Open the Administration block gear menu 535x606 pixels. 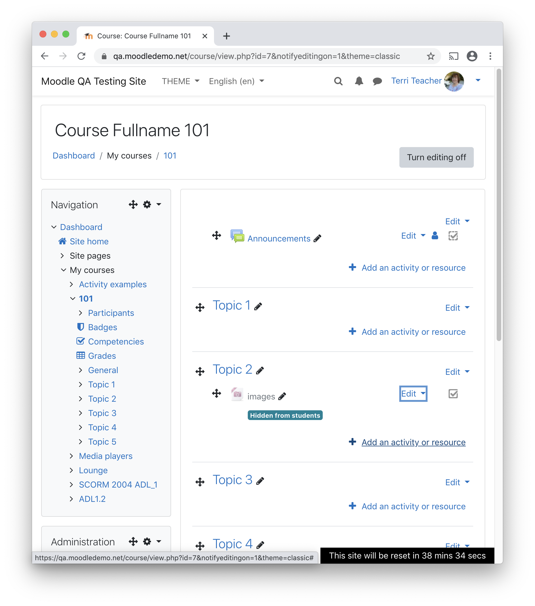pyautogui.click(x=152, y=541)
